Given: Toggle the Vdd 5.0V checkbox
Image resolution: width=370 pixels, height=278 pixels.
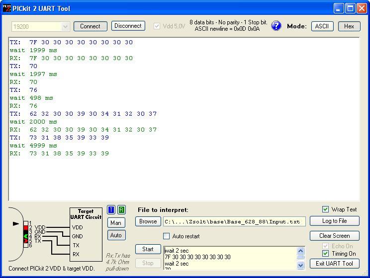Looking at the screenshot, I should [x=157, y=26].
